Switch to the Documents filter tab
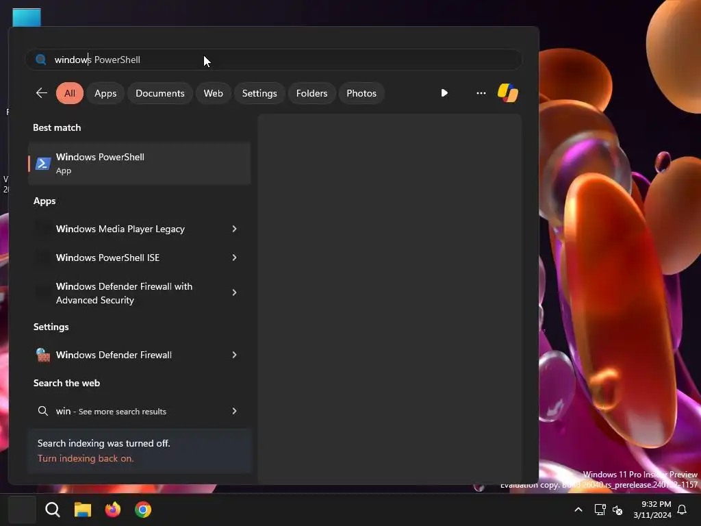Screen dimensions: 701x526 click(x=160, y=93)
